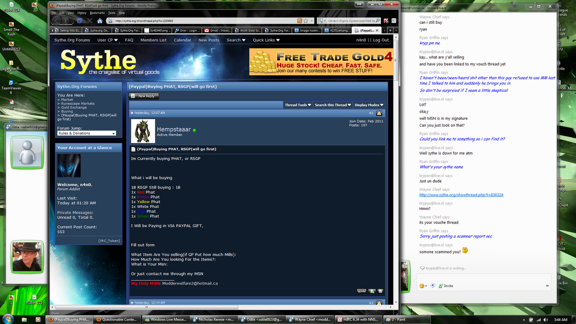576x324 pixels.
Task: Open the Firefox Tools menu
Action: tap(112, 13)
